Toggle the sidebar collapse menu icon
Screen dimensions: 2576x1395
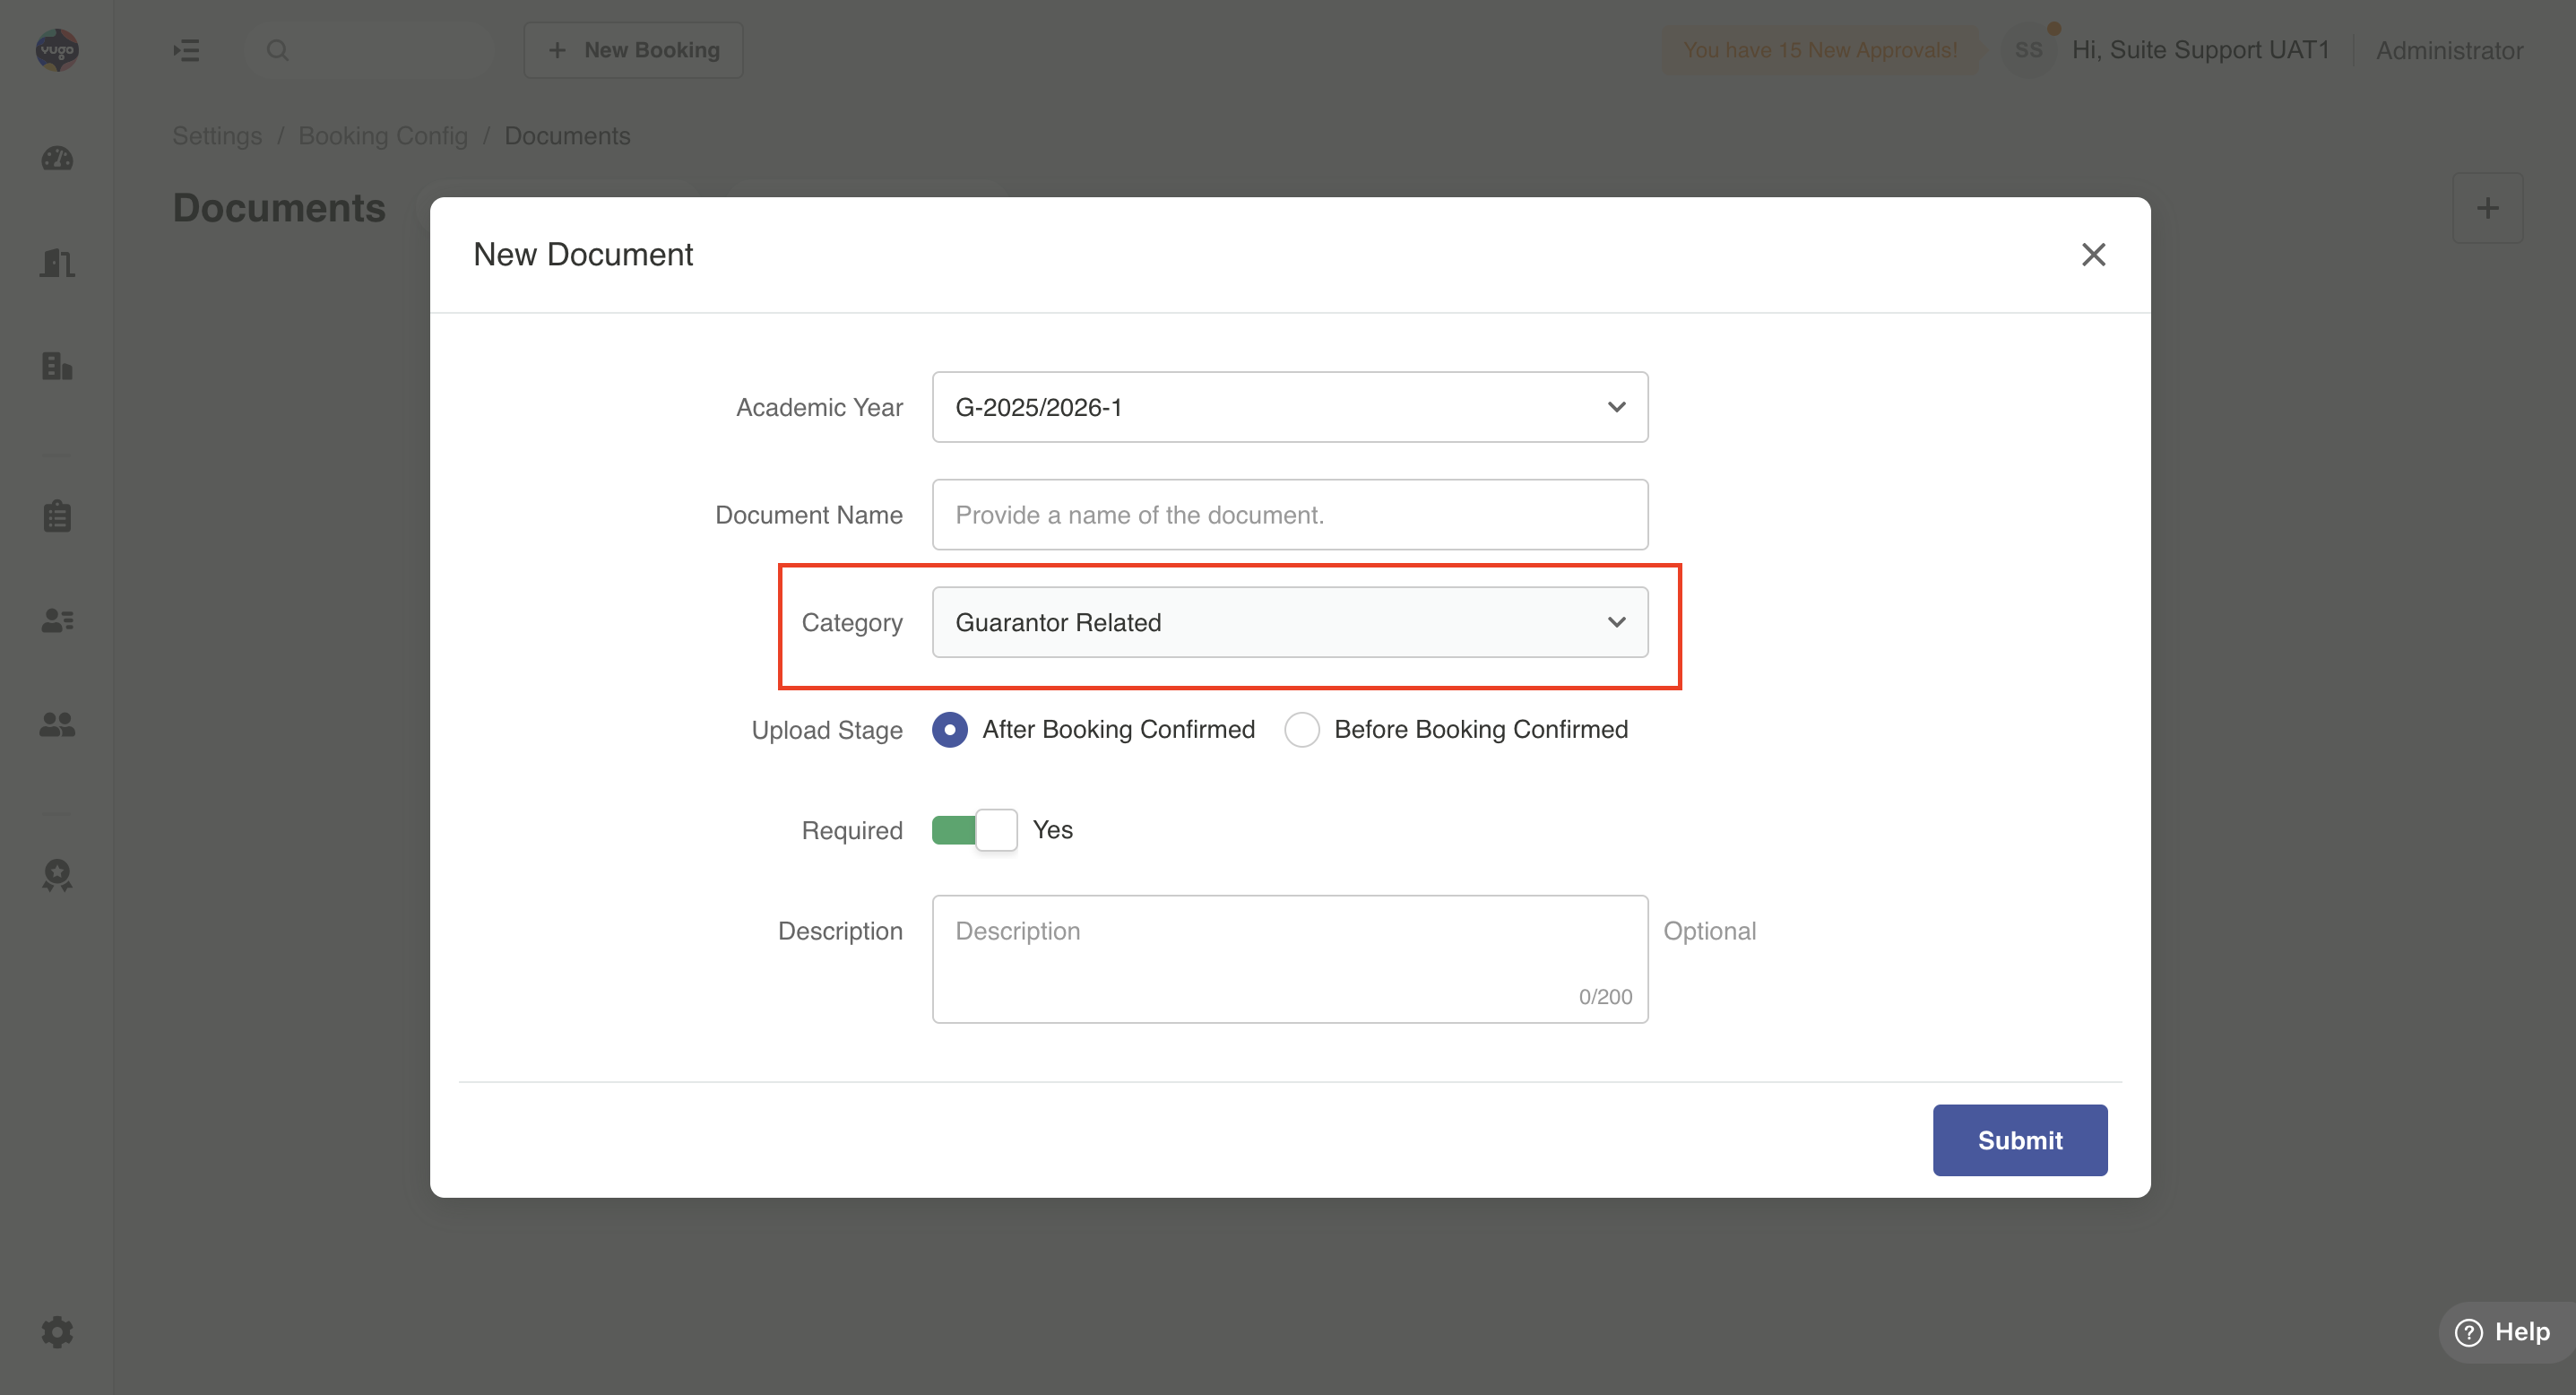(x=186, y=50)
